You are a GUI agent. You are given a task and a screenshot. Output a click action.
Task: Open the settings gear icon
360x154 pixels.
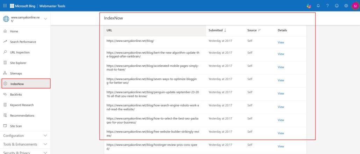pyautogui.click(x=346, y=6)
